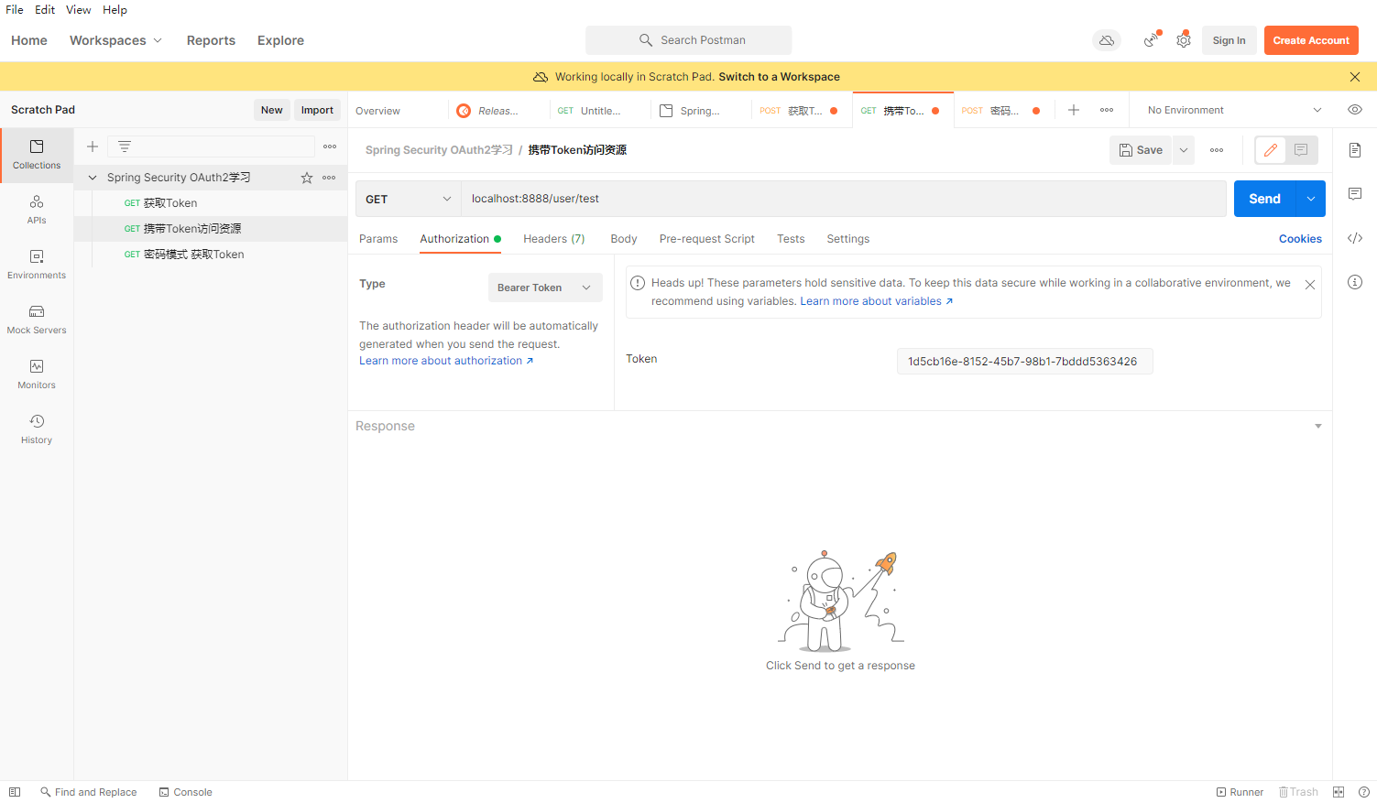The image size is (1377, 803).
Task: Open more actions for Spring Security OAuth2学习 collection
Action: 329,178
